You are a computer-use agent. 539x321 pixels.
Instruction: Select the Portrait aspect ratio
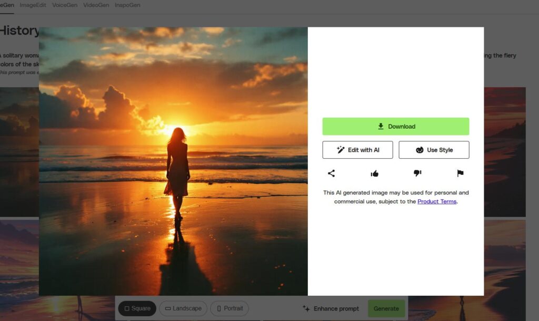[229, 308]
